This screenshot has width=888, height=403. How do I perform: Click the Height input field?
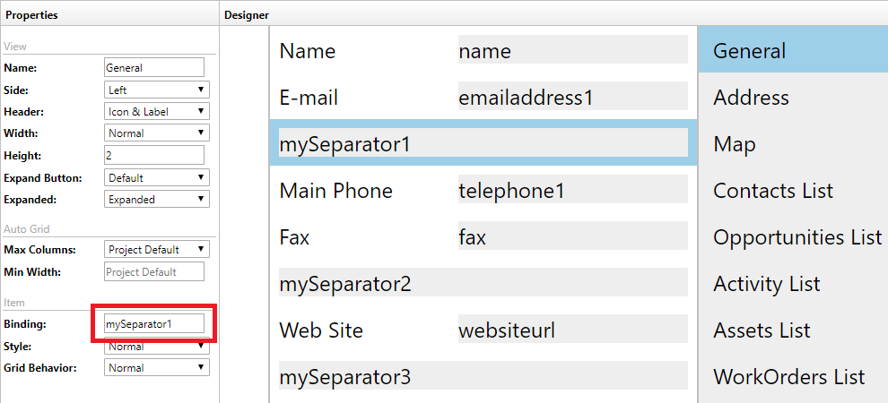154,156
